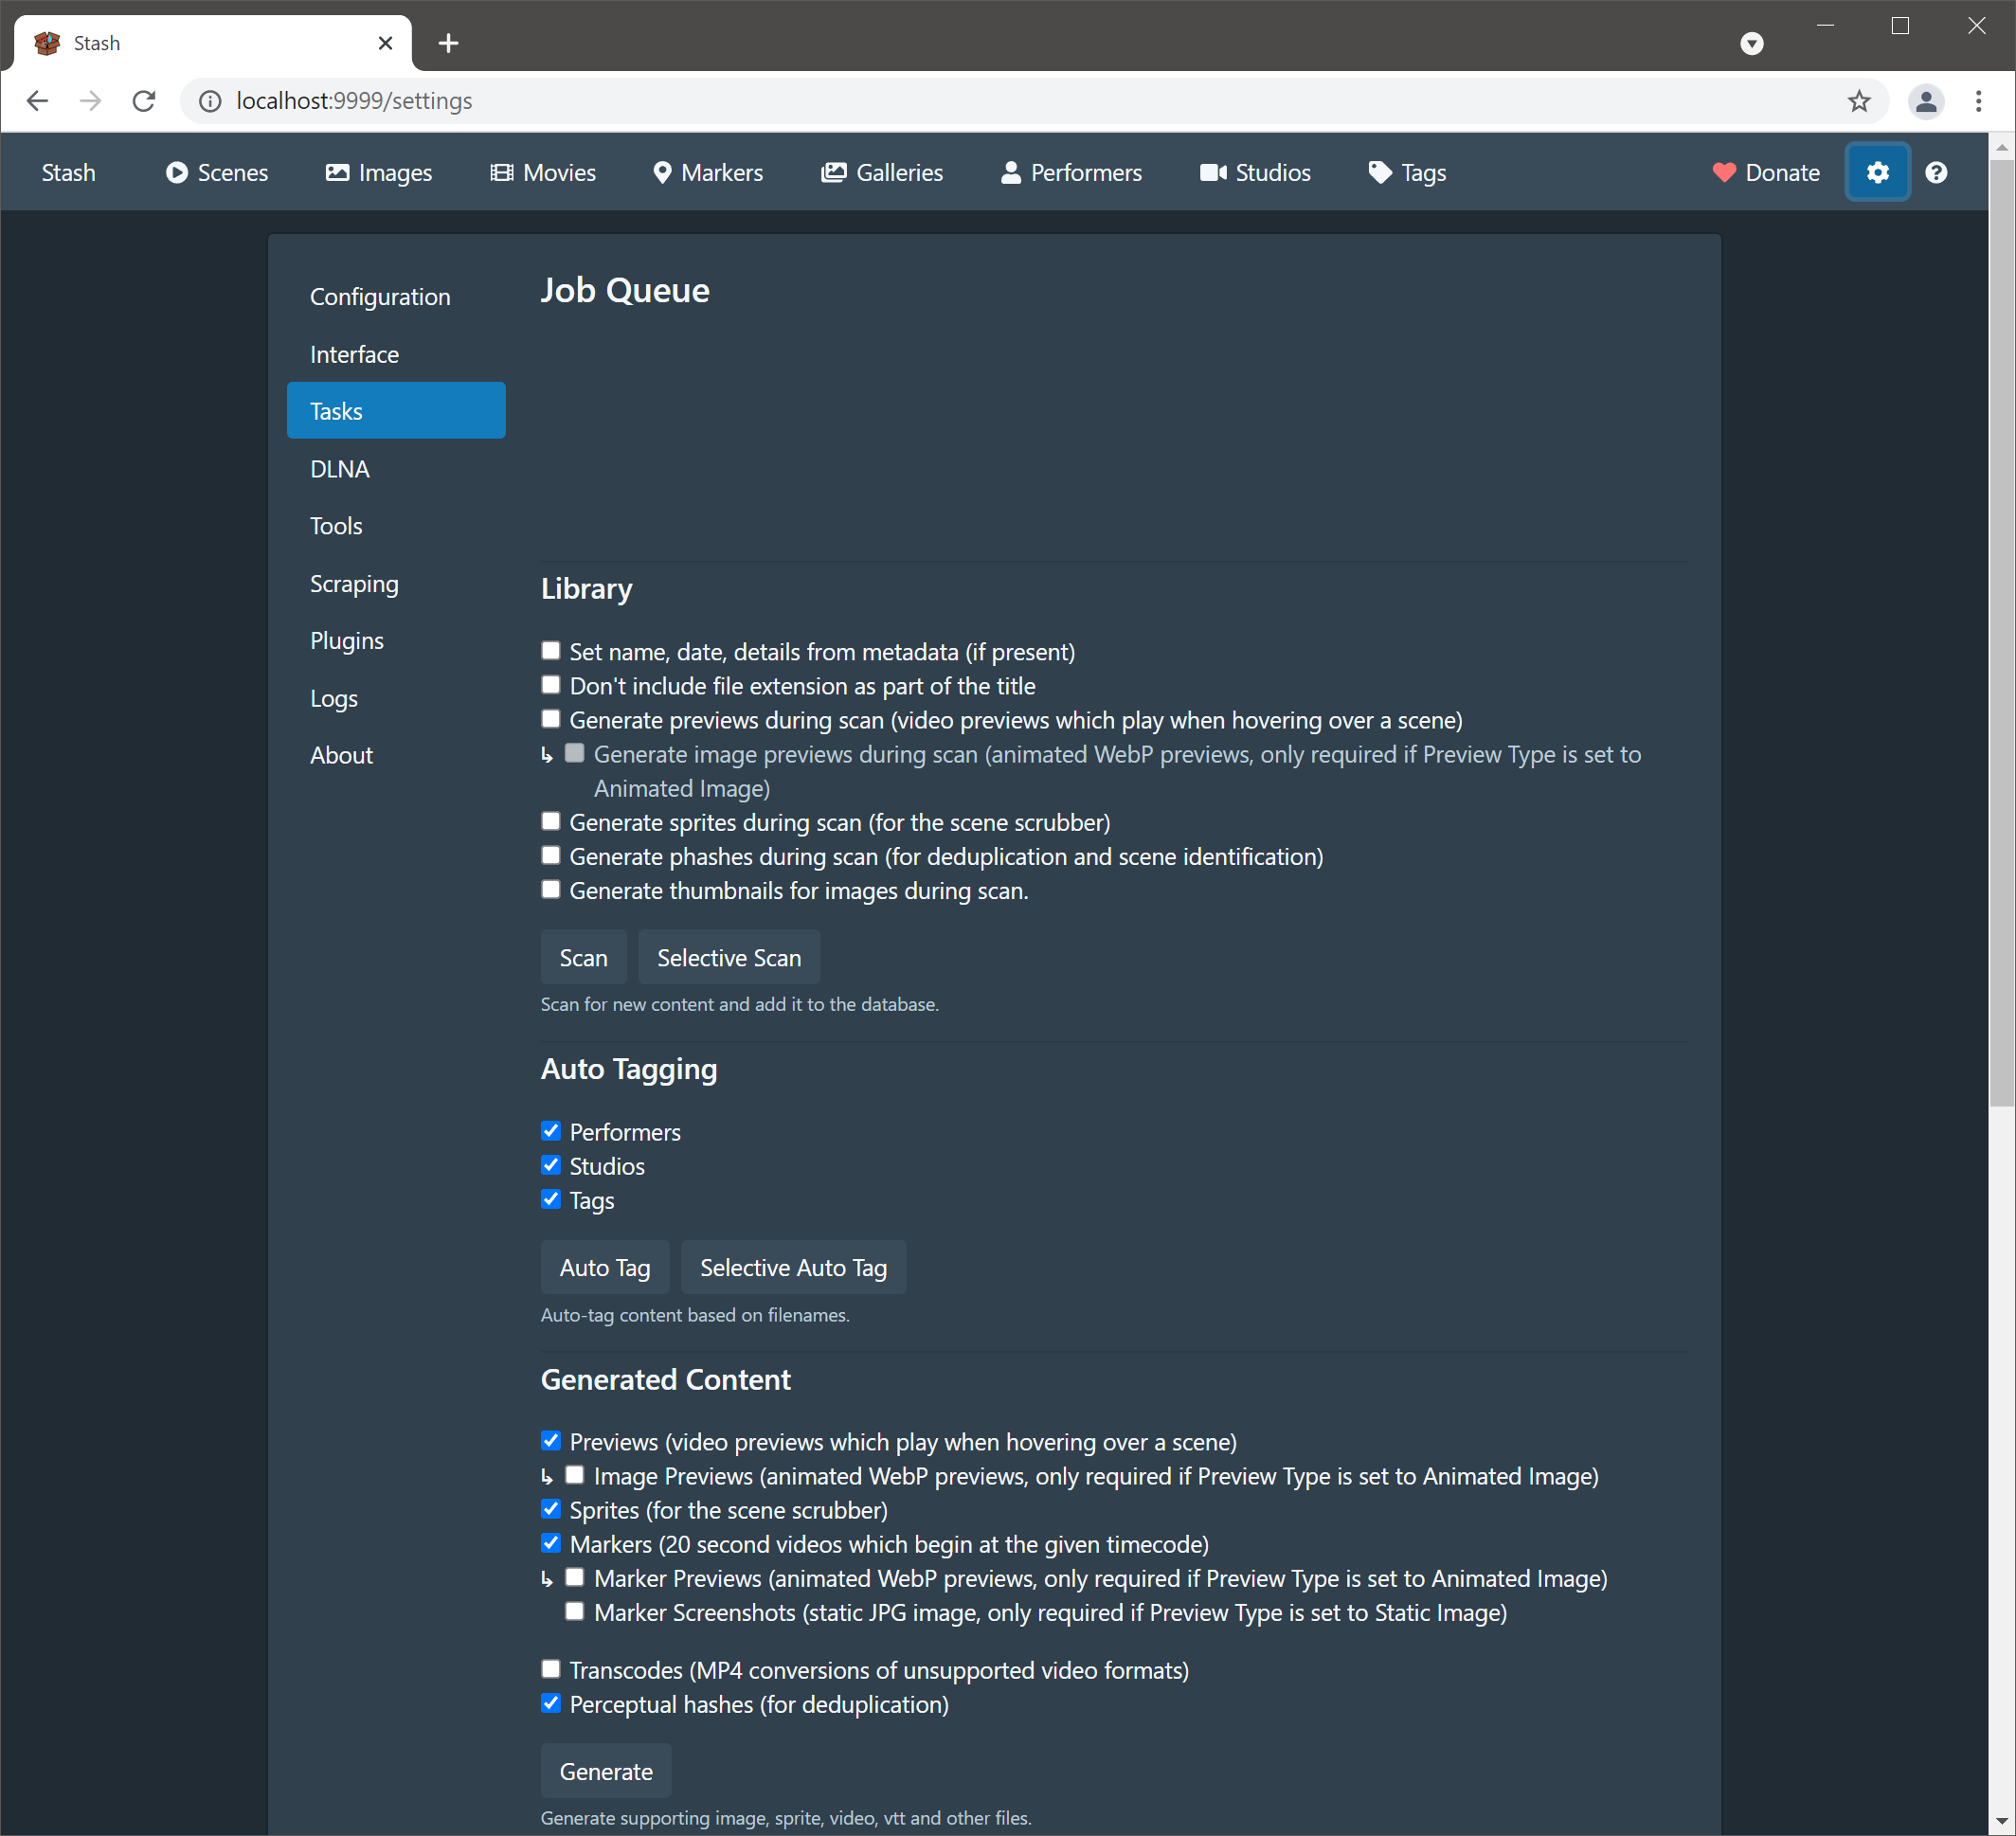Screen dimensions: 2016x1836
Task: Open the Logs settings tab
Action: point(396,698)
